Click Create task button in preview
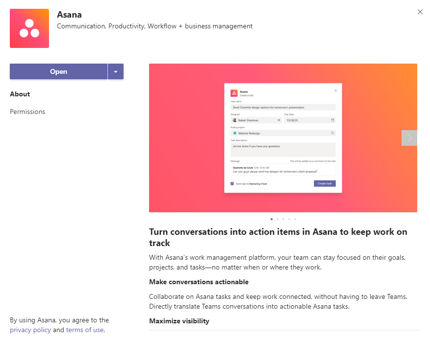This screenshot has width=430, height=338. [325, 183]
